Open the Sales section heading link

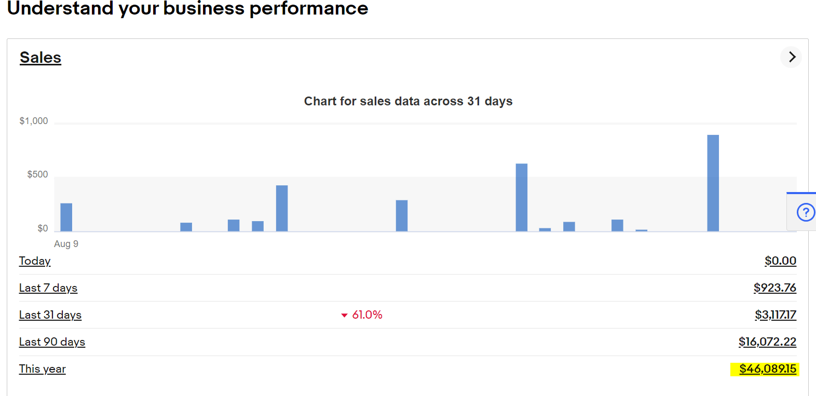click(x=40, y=57)
